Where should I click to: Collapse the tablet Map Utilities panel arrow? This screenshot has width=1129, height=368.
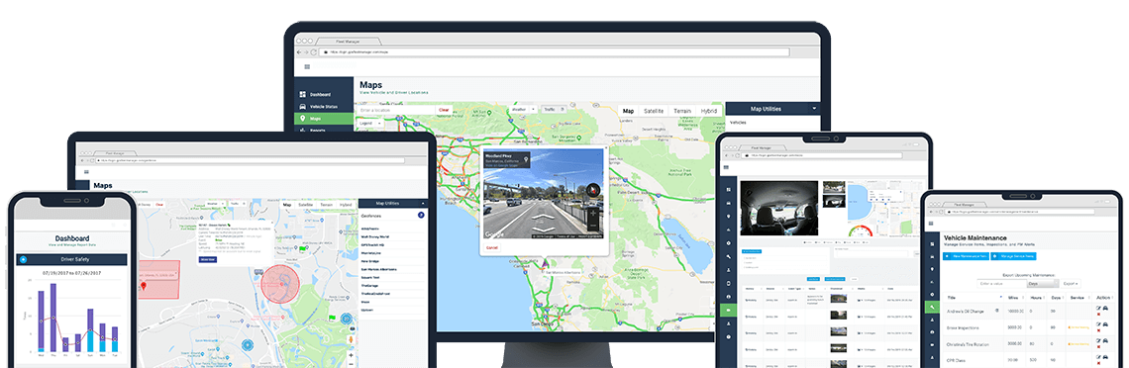pyautogui.click(x=423, y=203)
